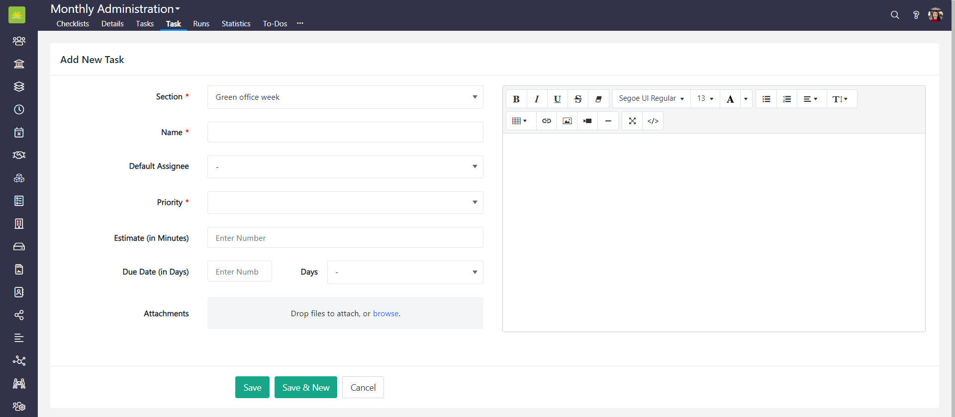Image resolution: width=955 pixels, height=417 pixels.
Task: Open the Checklists tab
Action: tap(73, 24)
